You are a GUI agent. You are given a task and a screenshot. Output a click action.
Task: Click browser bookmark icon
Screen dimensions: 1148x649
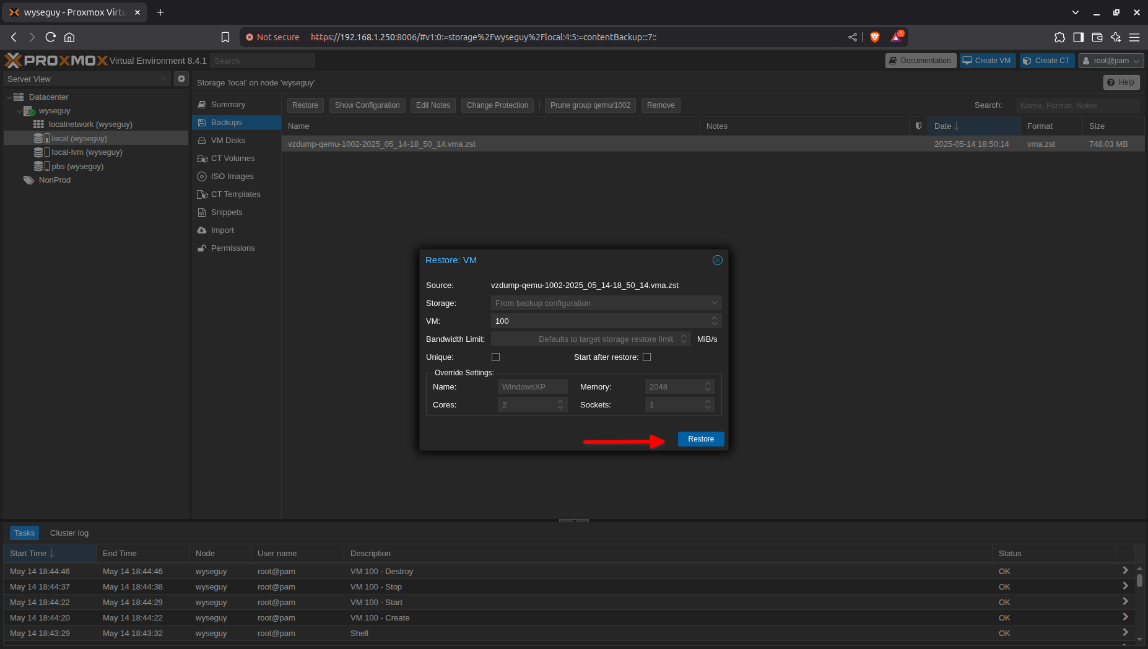(225, 37)
